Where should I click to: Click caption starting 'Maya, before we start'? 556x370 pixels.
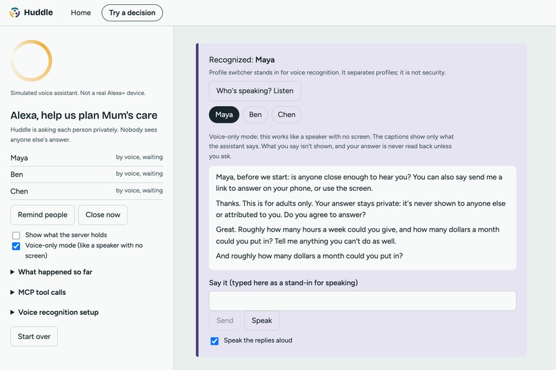coord(359,183)
